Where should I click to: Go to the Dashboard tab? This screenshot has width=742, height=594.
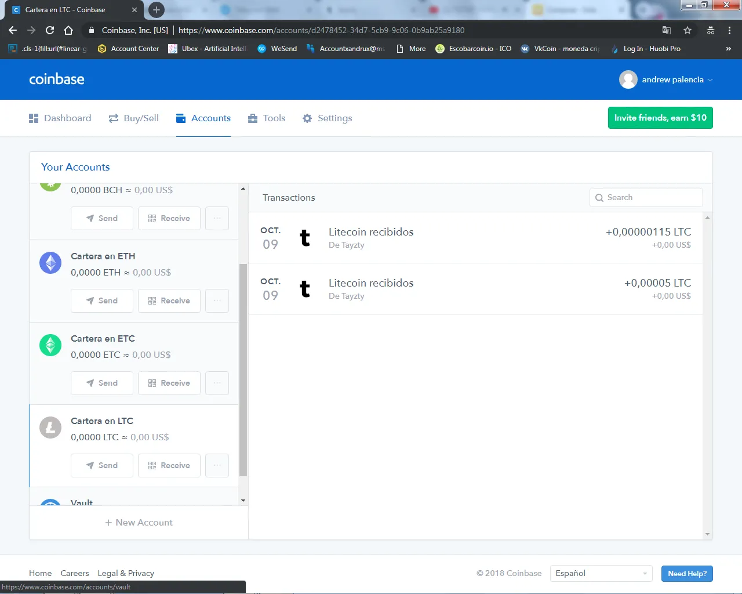[x=60, y=118]
